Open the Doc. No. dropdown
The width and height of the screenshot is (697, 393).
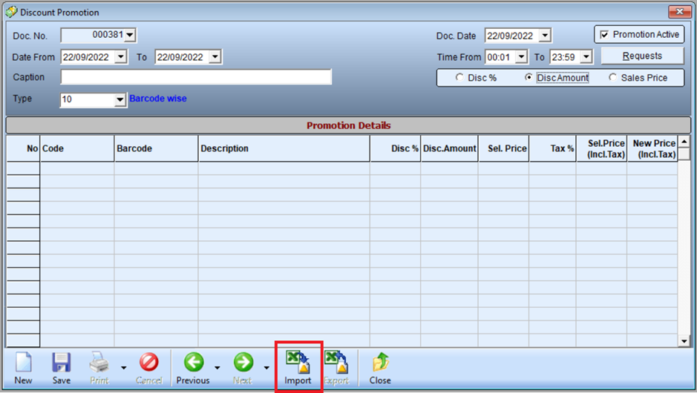[130, 35]
